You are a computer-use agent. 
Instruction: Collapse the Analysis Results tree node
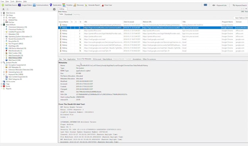(1, 63)
